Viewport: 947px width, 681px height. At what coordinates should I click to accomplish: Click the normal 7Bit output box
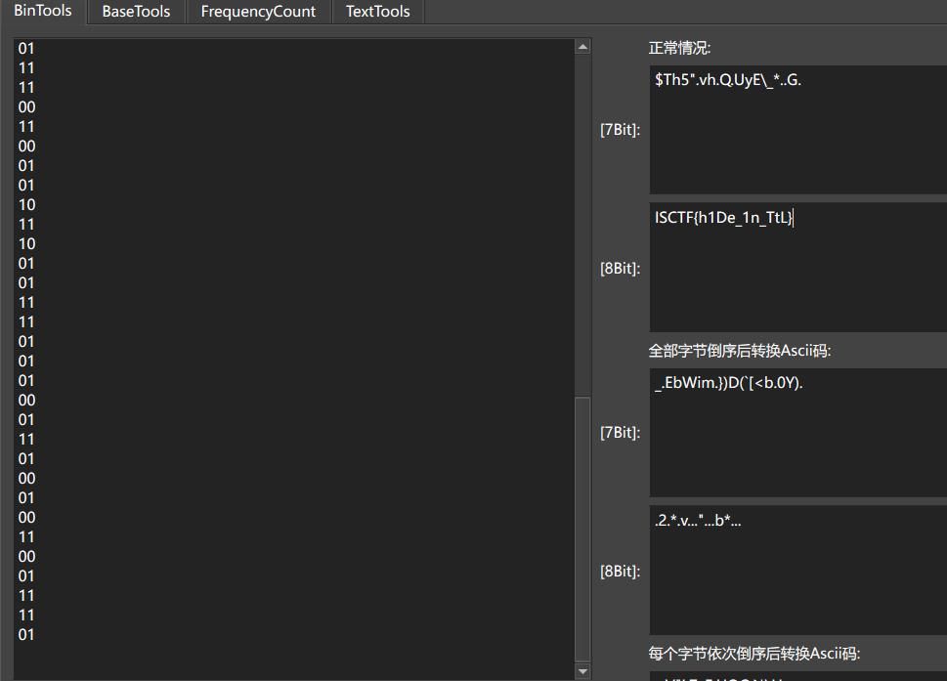point(796,130)
